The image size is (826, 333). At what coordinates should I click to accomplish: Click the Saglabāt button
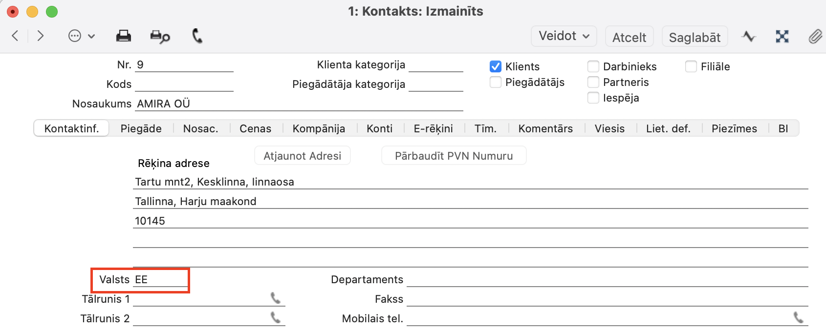click(x=695, y=37)
